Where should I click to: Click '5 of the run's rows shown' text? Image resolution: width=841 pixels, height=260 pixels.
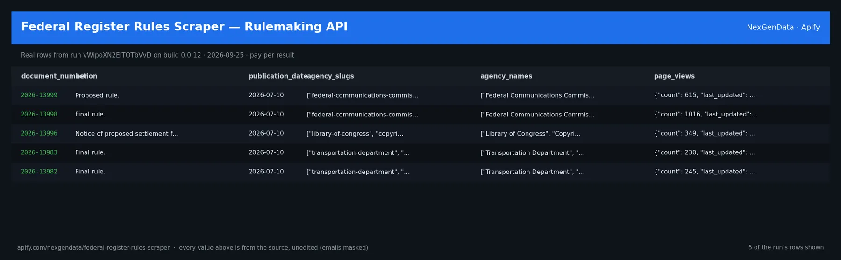coord(786,248)
